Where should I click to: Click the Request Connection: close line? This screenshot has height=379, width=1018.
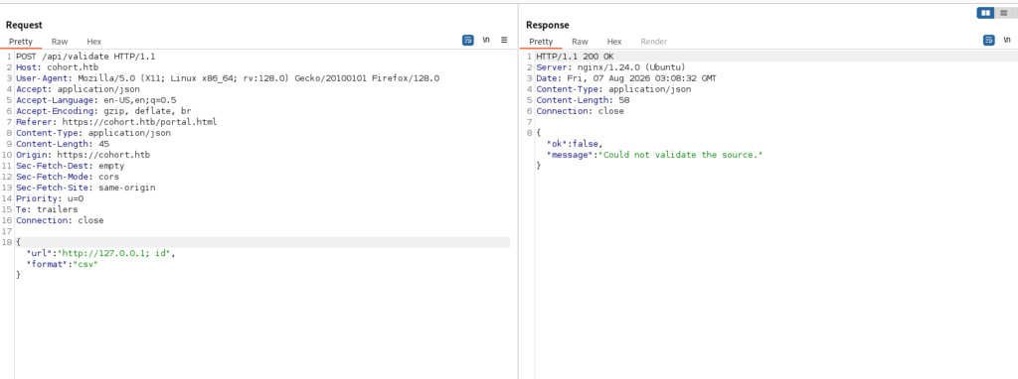pyautogui.click(x=60, y=220)
